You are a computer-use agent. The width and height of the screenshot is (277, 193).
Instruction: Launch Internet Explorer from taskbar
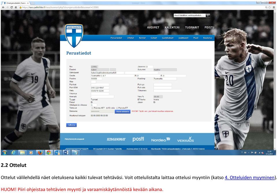pos(14,153)
